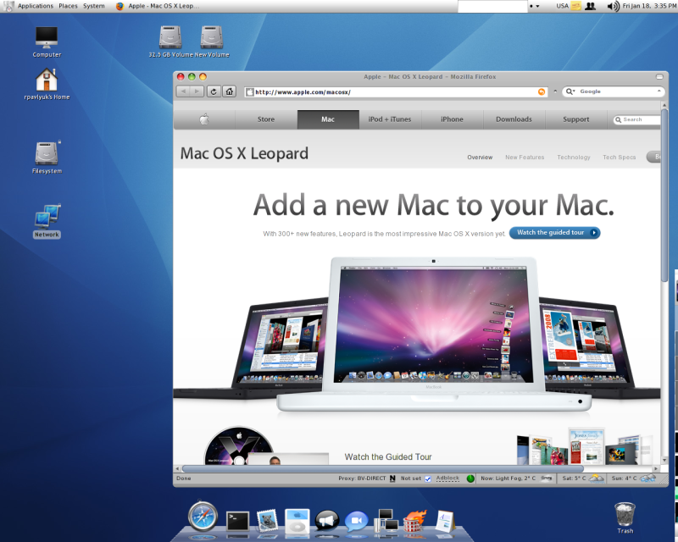Screen dimensions: 678x542
Task: Launch the Safari compass dock icon
Action: [x=203, y=517]
